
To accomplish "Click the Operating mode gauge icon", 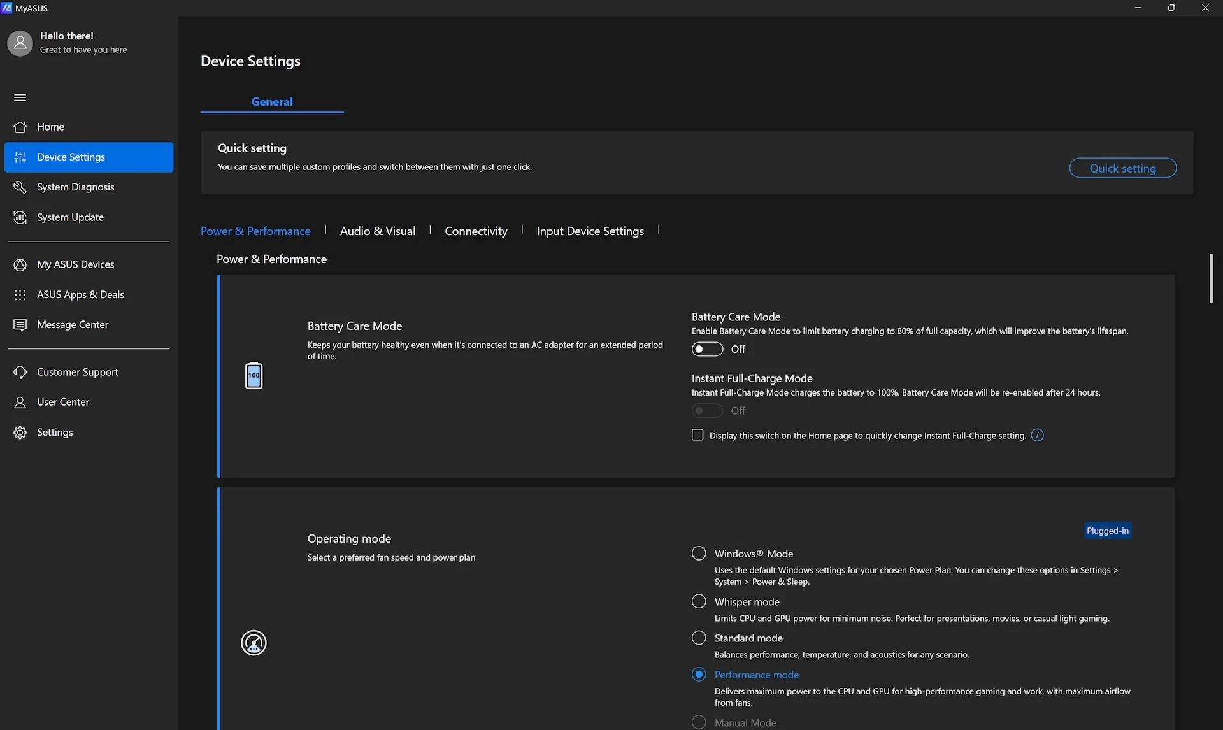I will [x=254, y=643].
